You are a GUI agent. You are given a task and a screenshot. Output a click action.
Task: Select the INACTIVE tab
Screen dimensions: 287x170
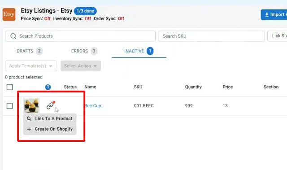139,51
